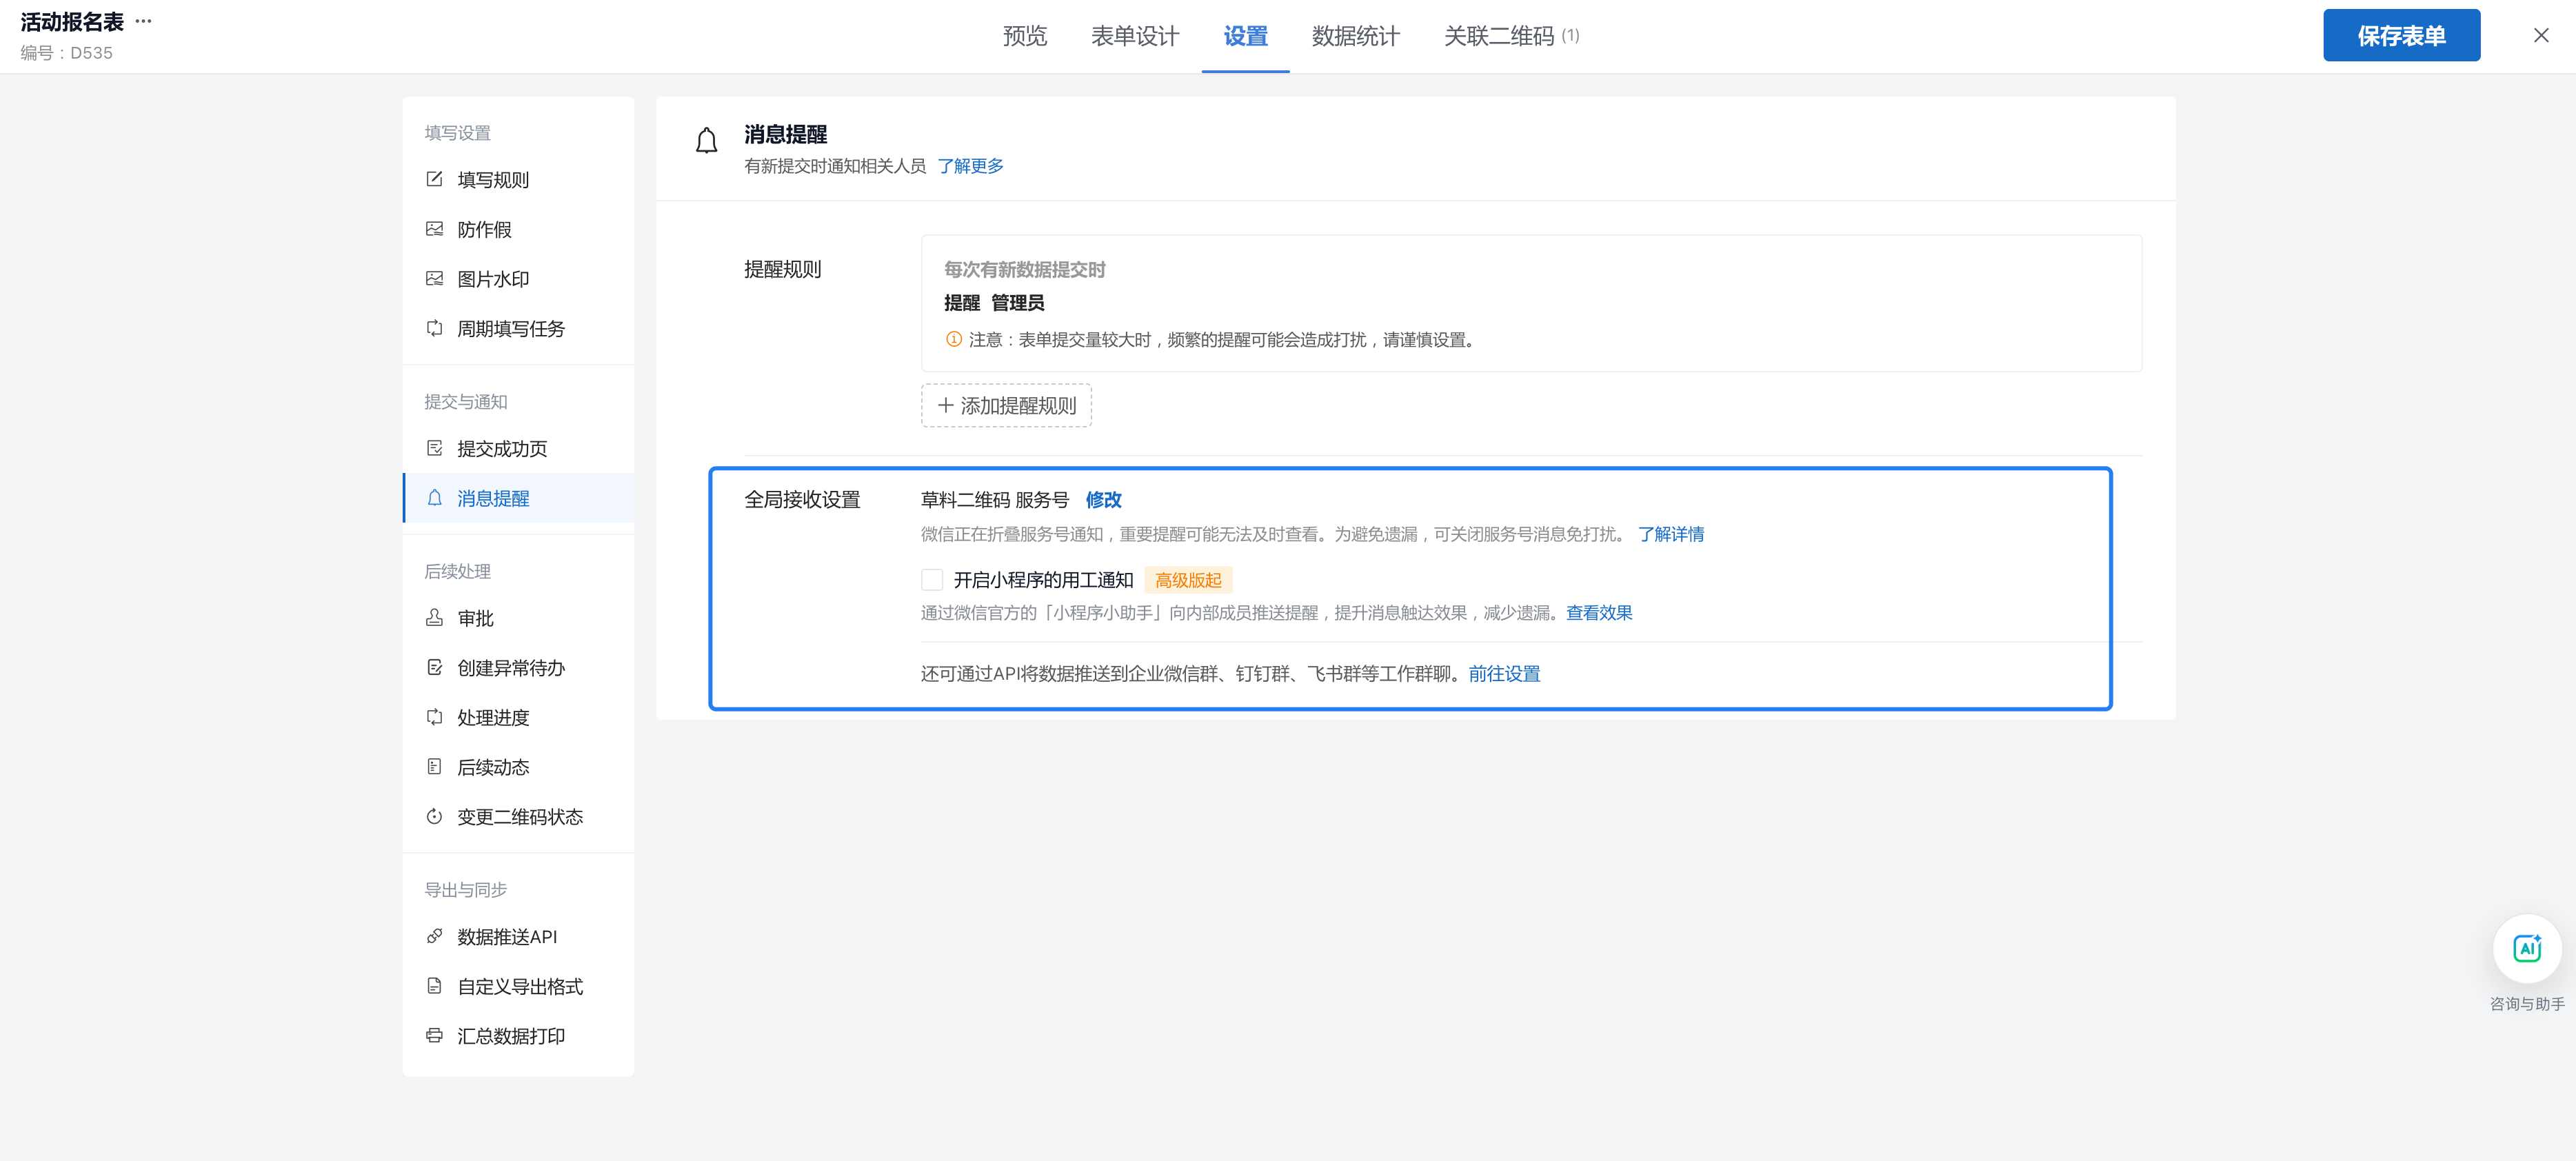This screenshot has height=1161, width=2576.
Task: Select 后续动态 in the sidebar
Action: click(518, 767)
